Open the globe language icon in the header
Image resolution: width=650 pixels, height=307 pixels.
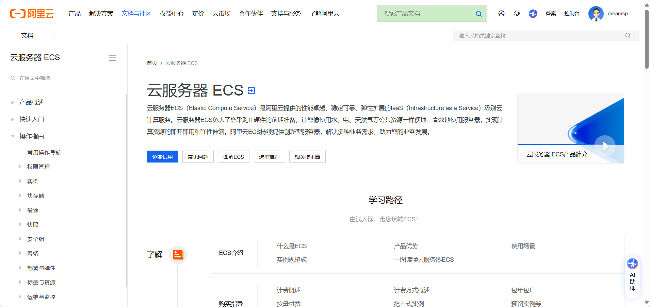(501, 14)
